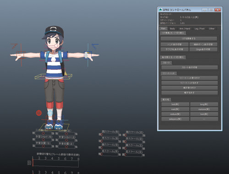
Task: Click the hair button labeled with a dash
Action: tap(204, 119)
